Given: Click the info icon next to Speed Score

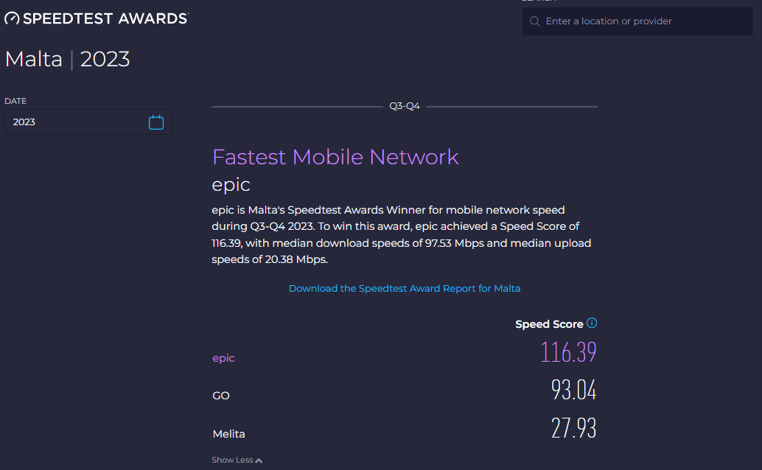Looking at the screenshot, I should [592, 323].
